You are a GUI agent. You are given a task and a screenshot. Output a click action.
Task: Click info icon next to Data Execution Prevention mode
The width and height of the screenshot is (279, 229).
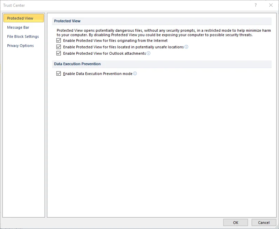click(x=135, y=74)
